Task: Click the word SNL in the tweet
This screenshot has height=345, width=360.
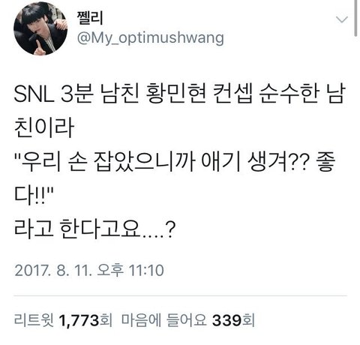Action: (34, 94)
